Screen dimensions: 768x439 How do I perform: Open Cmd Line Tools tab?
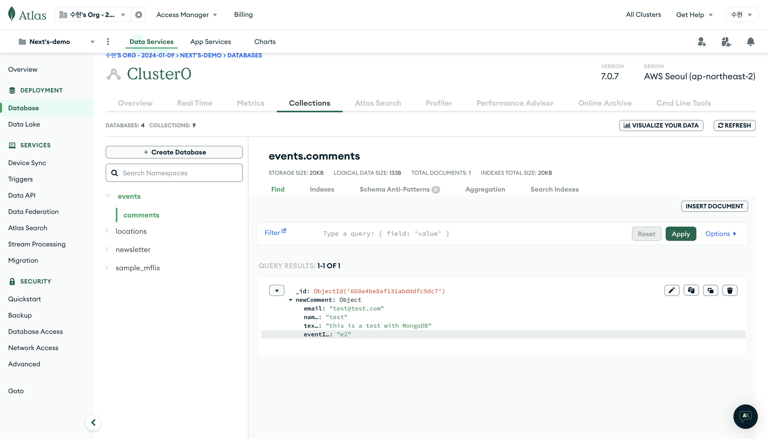click(683, 103)
